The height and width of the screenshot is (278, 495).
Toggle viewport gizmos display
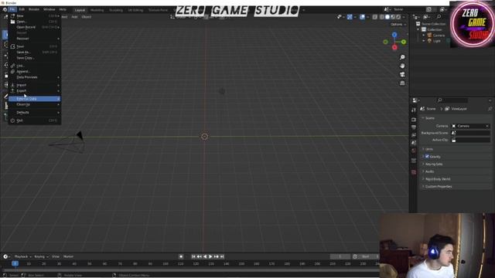click(350, 17)
